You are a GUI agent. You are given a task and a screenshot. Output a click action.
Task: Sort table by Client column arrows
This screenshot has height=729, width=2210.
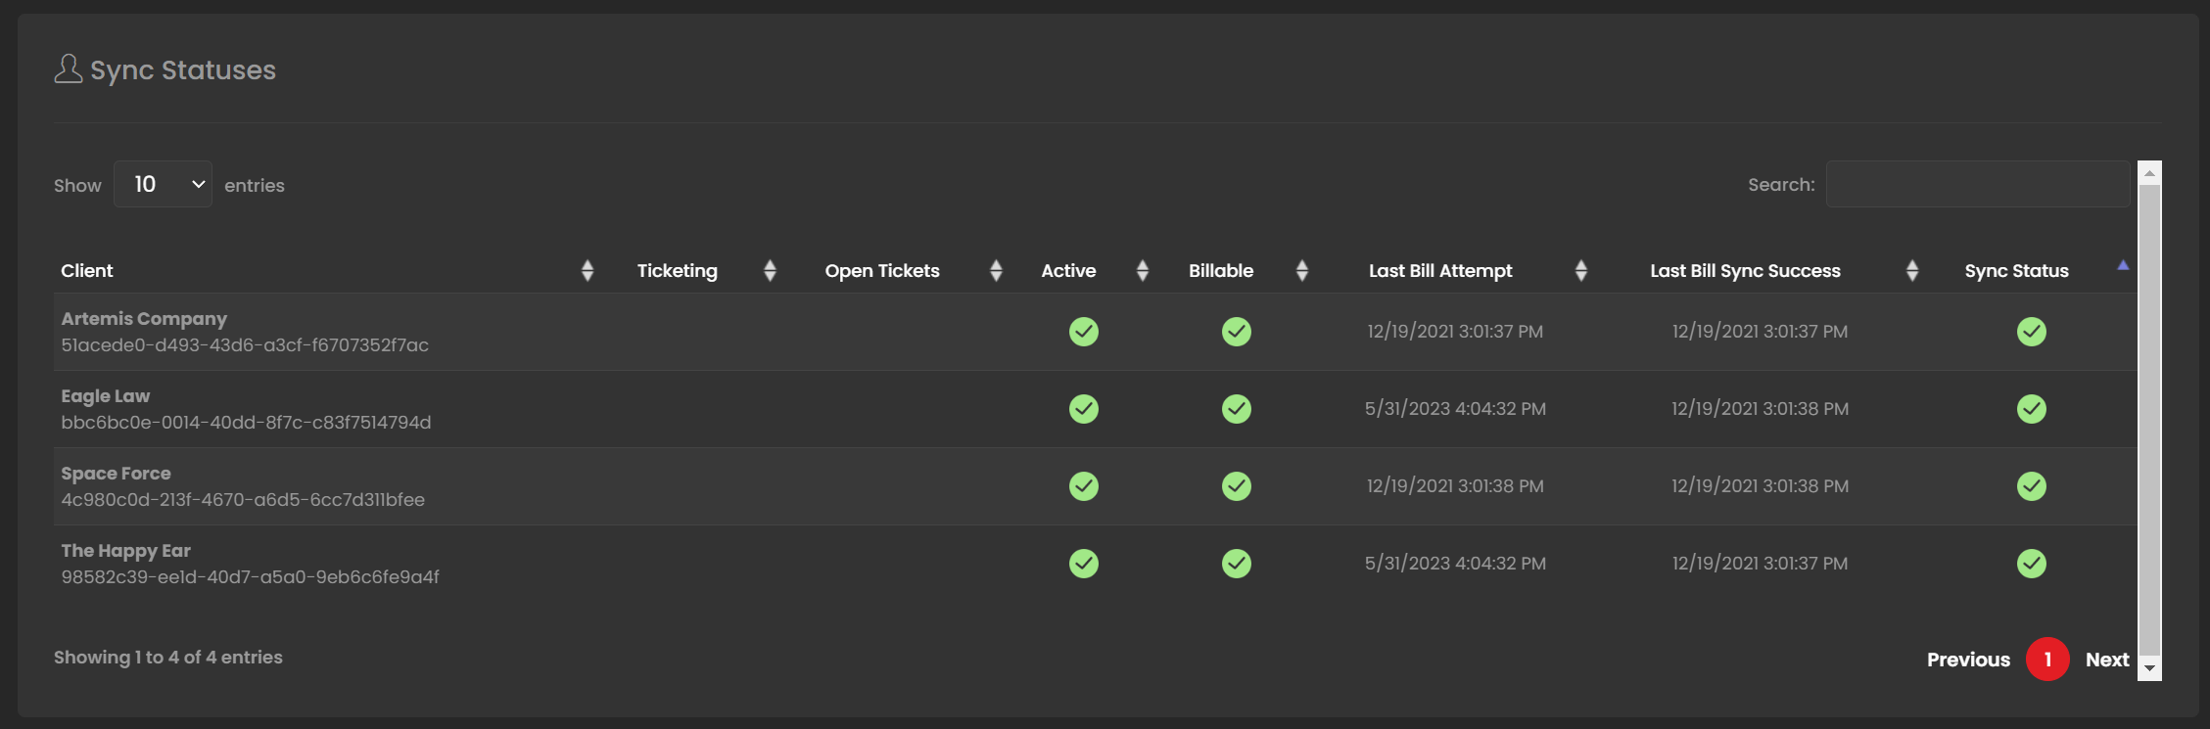click(587, 271)
